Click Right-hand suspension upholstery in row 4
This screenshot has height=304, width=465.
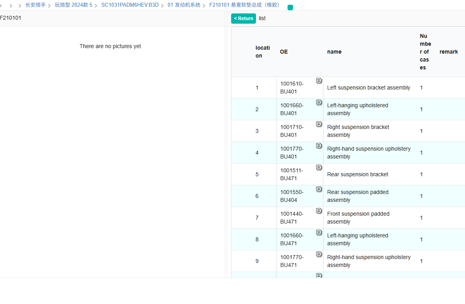pos(369,153)
